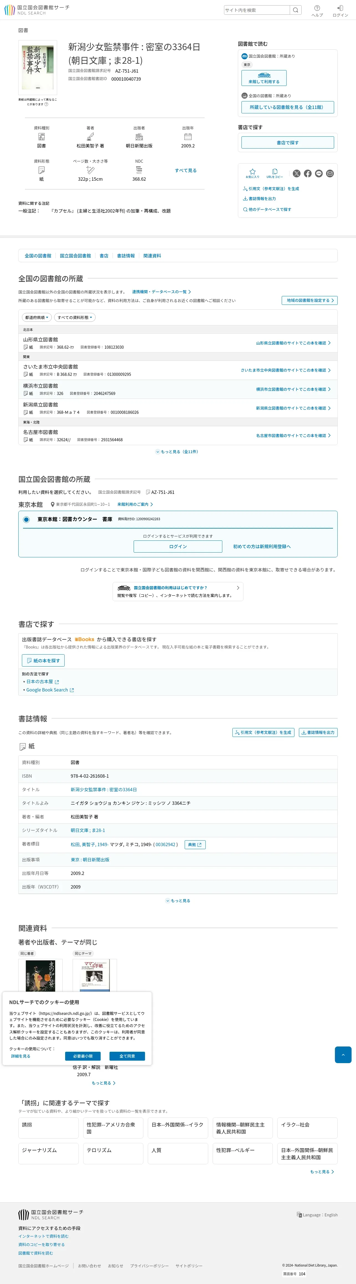Click the NDC icon above 368.62
356x1284 pixels.
[x=139, y=170]
